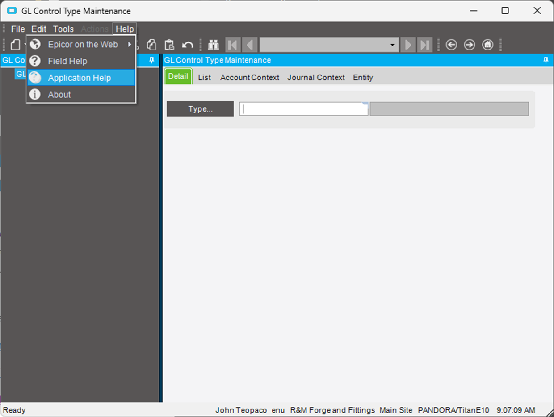Open About from the Help menu
Viewport: 554px width, 417px height.
click(81, 95)
